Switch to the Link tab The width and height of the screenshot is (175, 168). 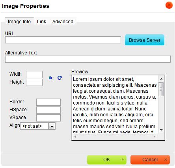(41, 22)
